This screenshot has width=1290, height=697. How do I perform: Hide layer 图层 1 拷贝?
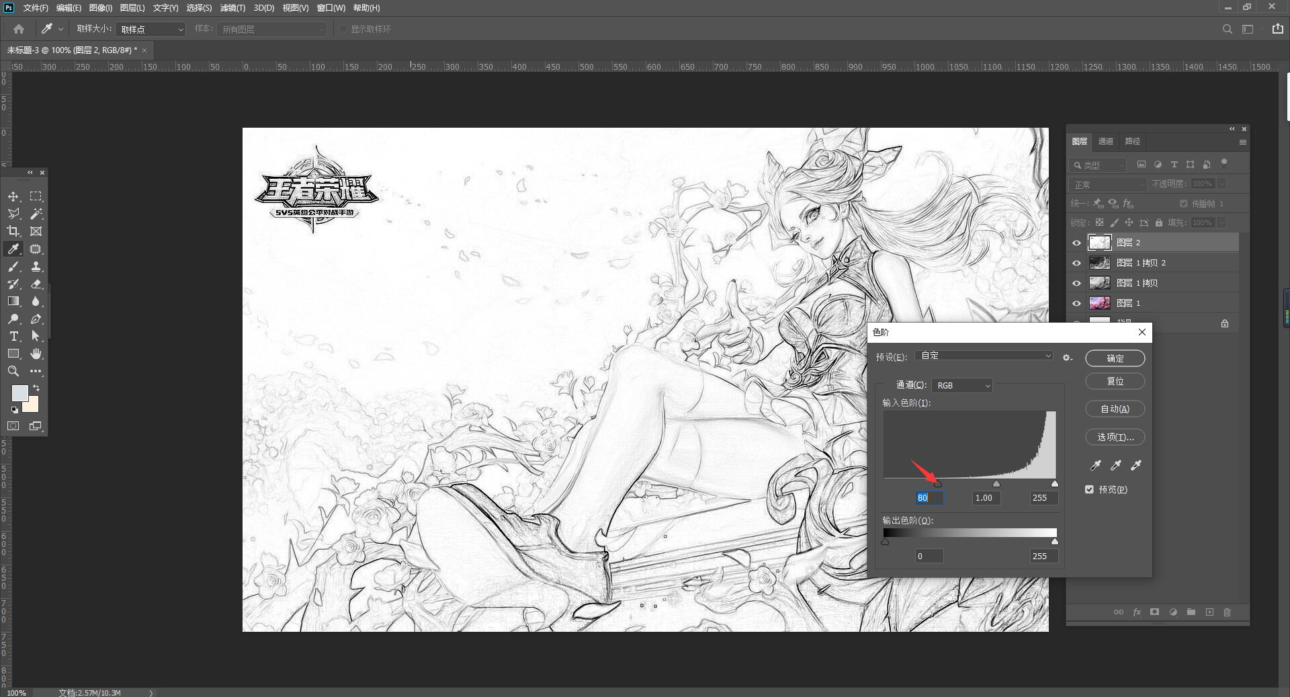click(x=1076, y=283)
